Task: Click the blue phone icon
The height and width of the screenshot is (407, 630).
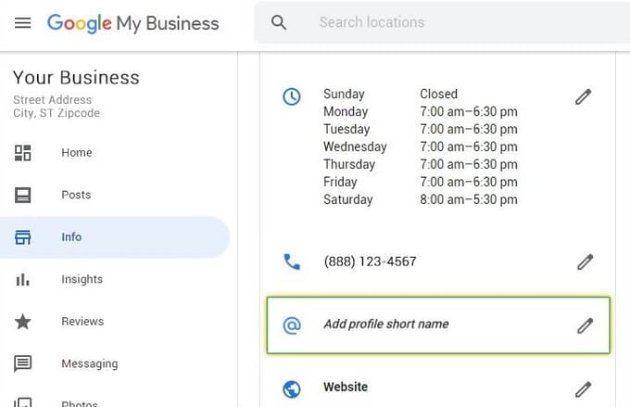Action: point(292,261)
